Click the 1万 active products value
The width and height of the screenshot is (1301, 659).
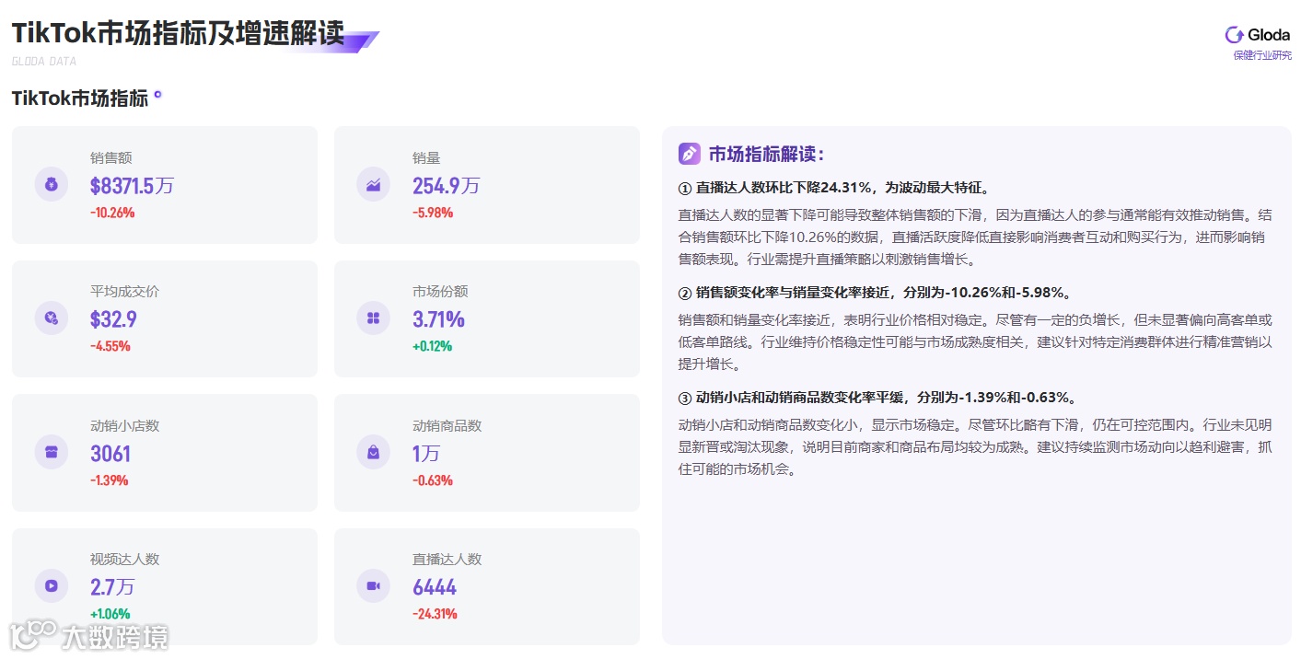426,454
